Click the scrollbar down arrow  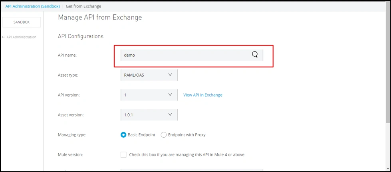click(388, 168)
